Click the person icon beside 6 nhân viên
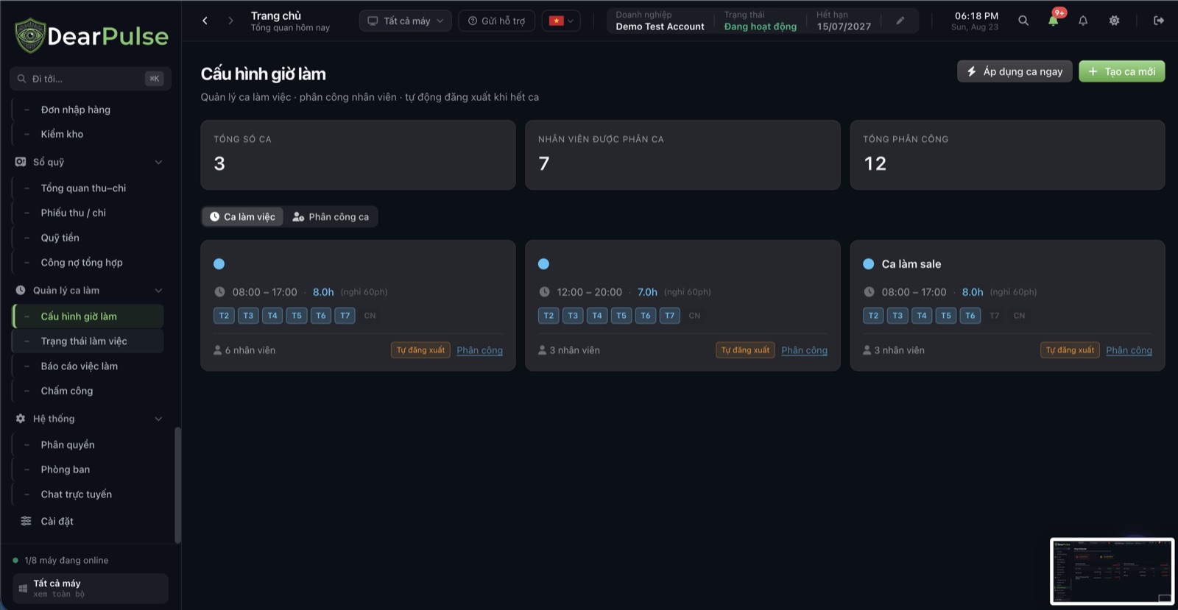The height and width of the screenshot is (610, 1178). tap(218, 350)
